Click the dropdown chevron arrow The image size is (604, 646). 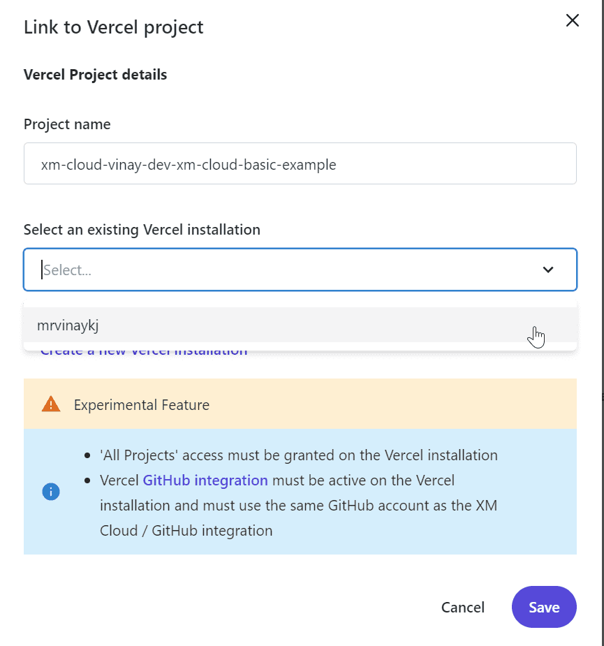tap(548, 270)
